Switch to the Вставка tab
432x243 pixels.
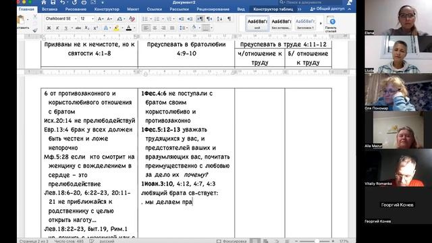point(49,9)
